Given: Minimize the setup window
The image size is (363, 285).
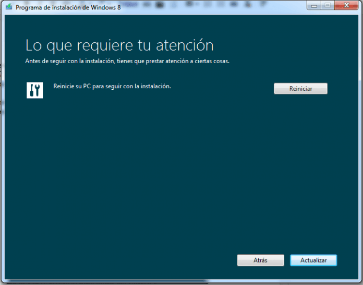Looking at the screenshot, I should pos(314,5).
